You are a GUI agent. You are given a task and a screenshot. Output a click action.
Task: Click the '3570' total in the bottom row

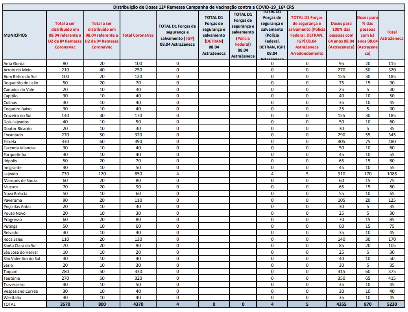tap(65, 304)
